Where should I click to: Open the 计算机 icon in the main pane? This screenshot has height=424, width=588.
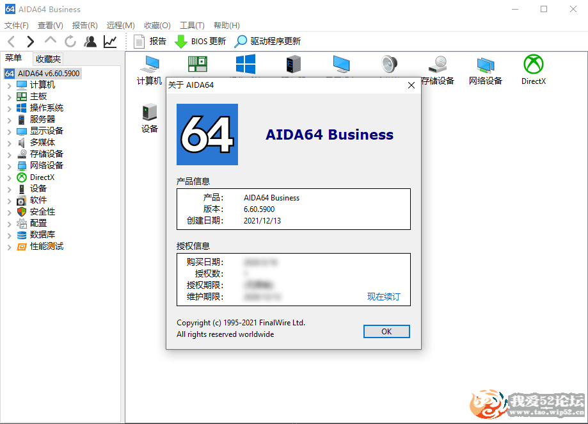pos(150,70)
